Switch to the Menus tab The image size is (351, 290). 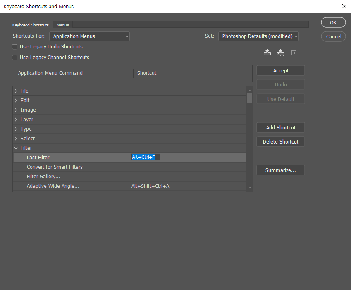tap(63, 25)
